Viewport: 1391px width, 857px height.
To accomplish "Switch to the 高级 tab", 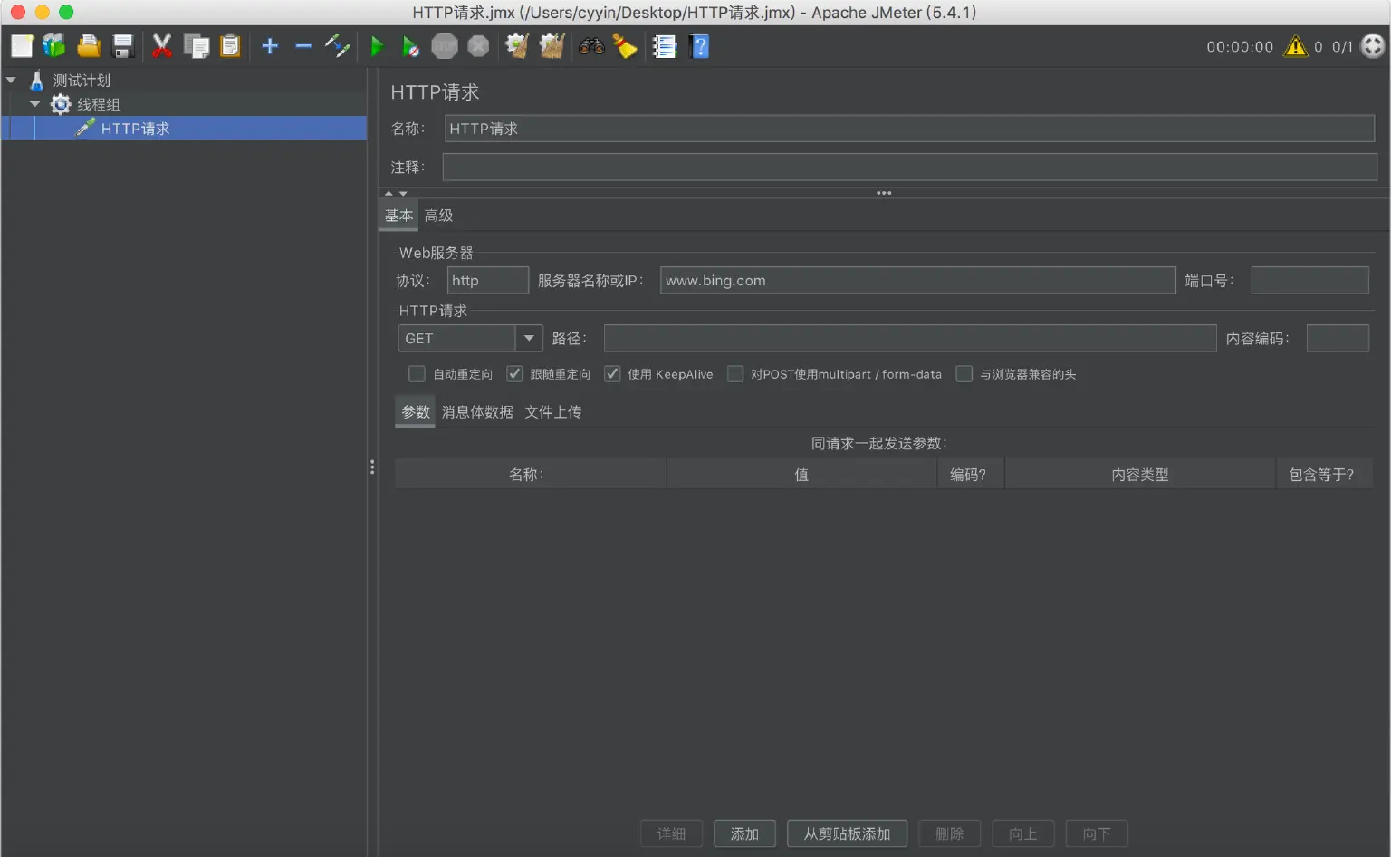I will tap(438, 215).
